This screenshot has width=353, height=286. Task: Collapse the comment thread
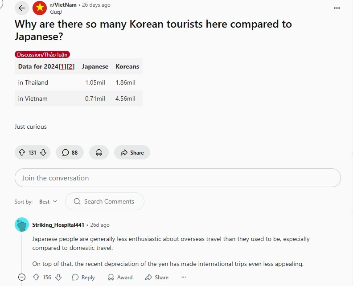(22, 277)
